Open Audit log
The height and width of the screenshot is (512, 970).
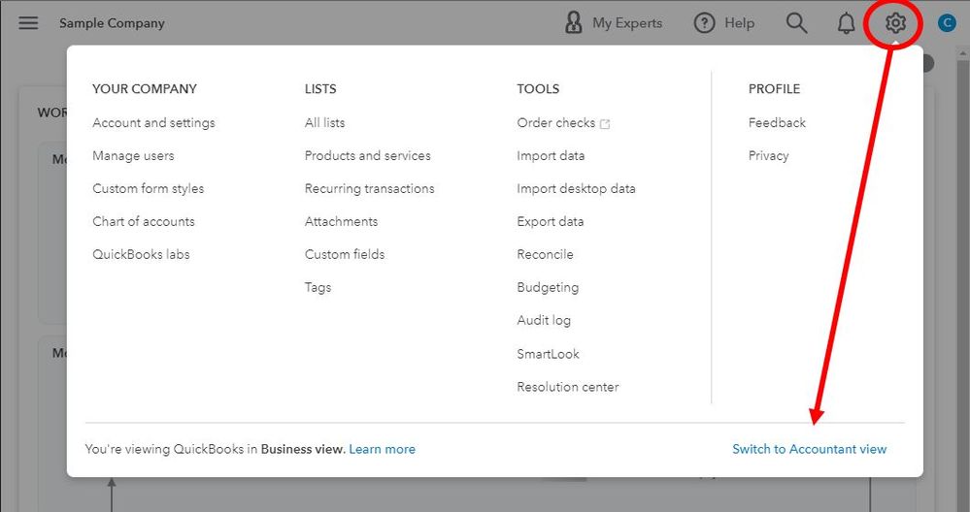(x=544, y=321)
